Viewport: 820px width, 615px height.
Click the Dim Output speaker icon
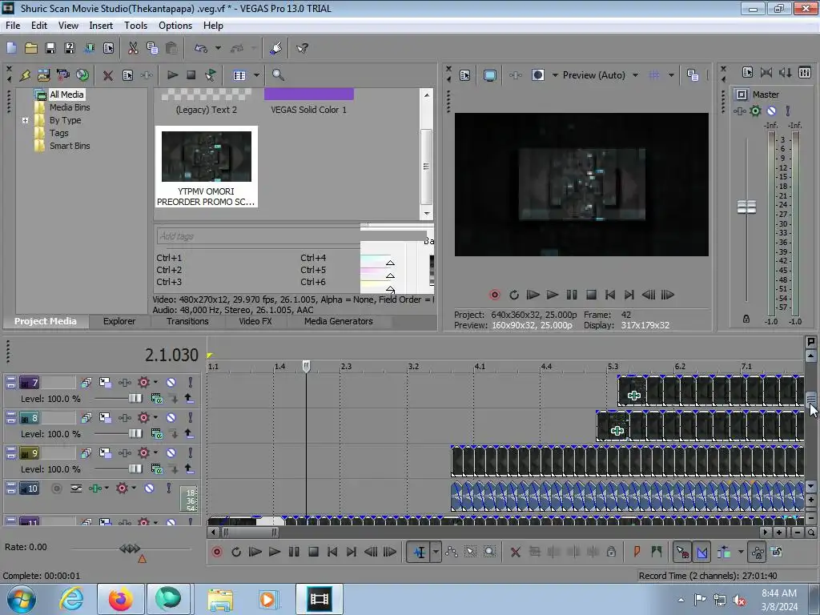coord(785,73)
